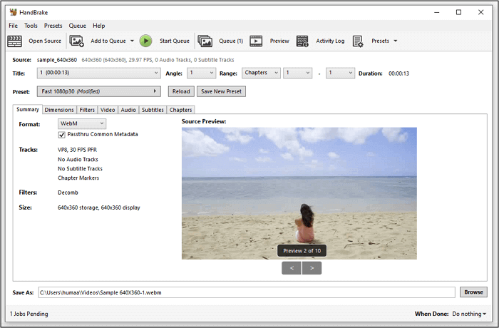Open the Title selection dropdown
Viewport: 499px width, 328px height.
[x=98, y=73]
